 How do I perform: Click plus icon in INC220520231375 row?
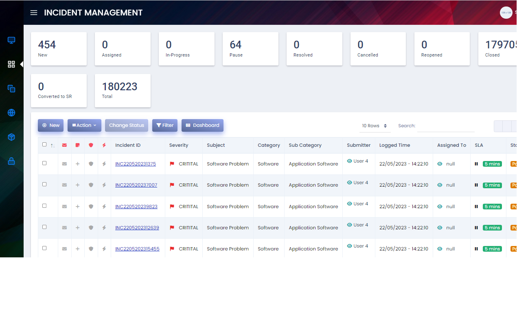pyautogui.click(x=78, y=164)
